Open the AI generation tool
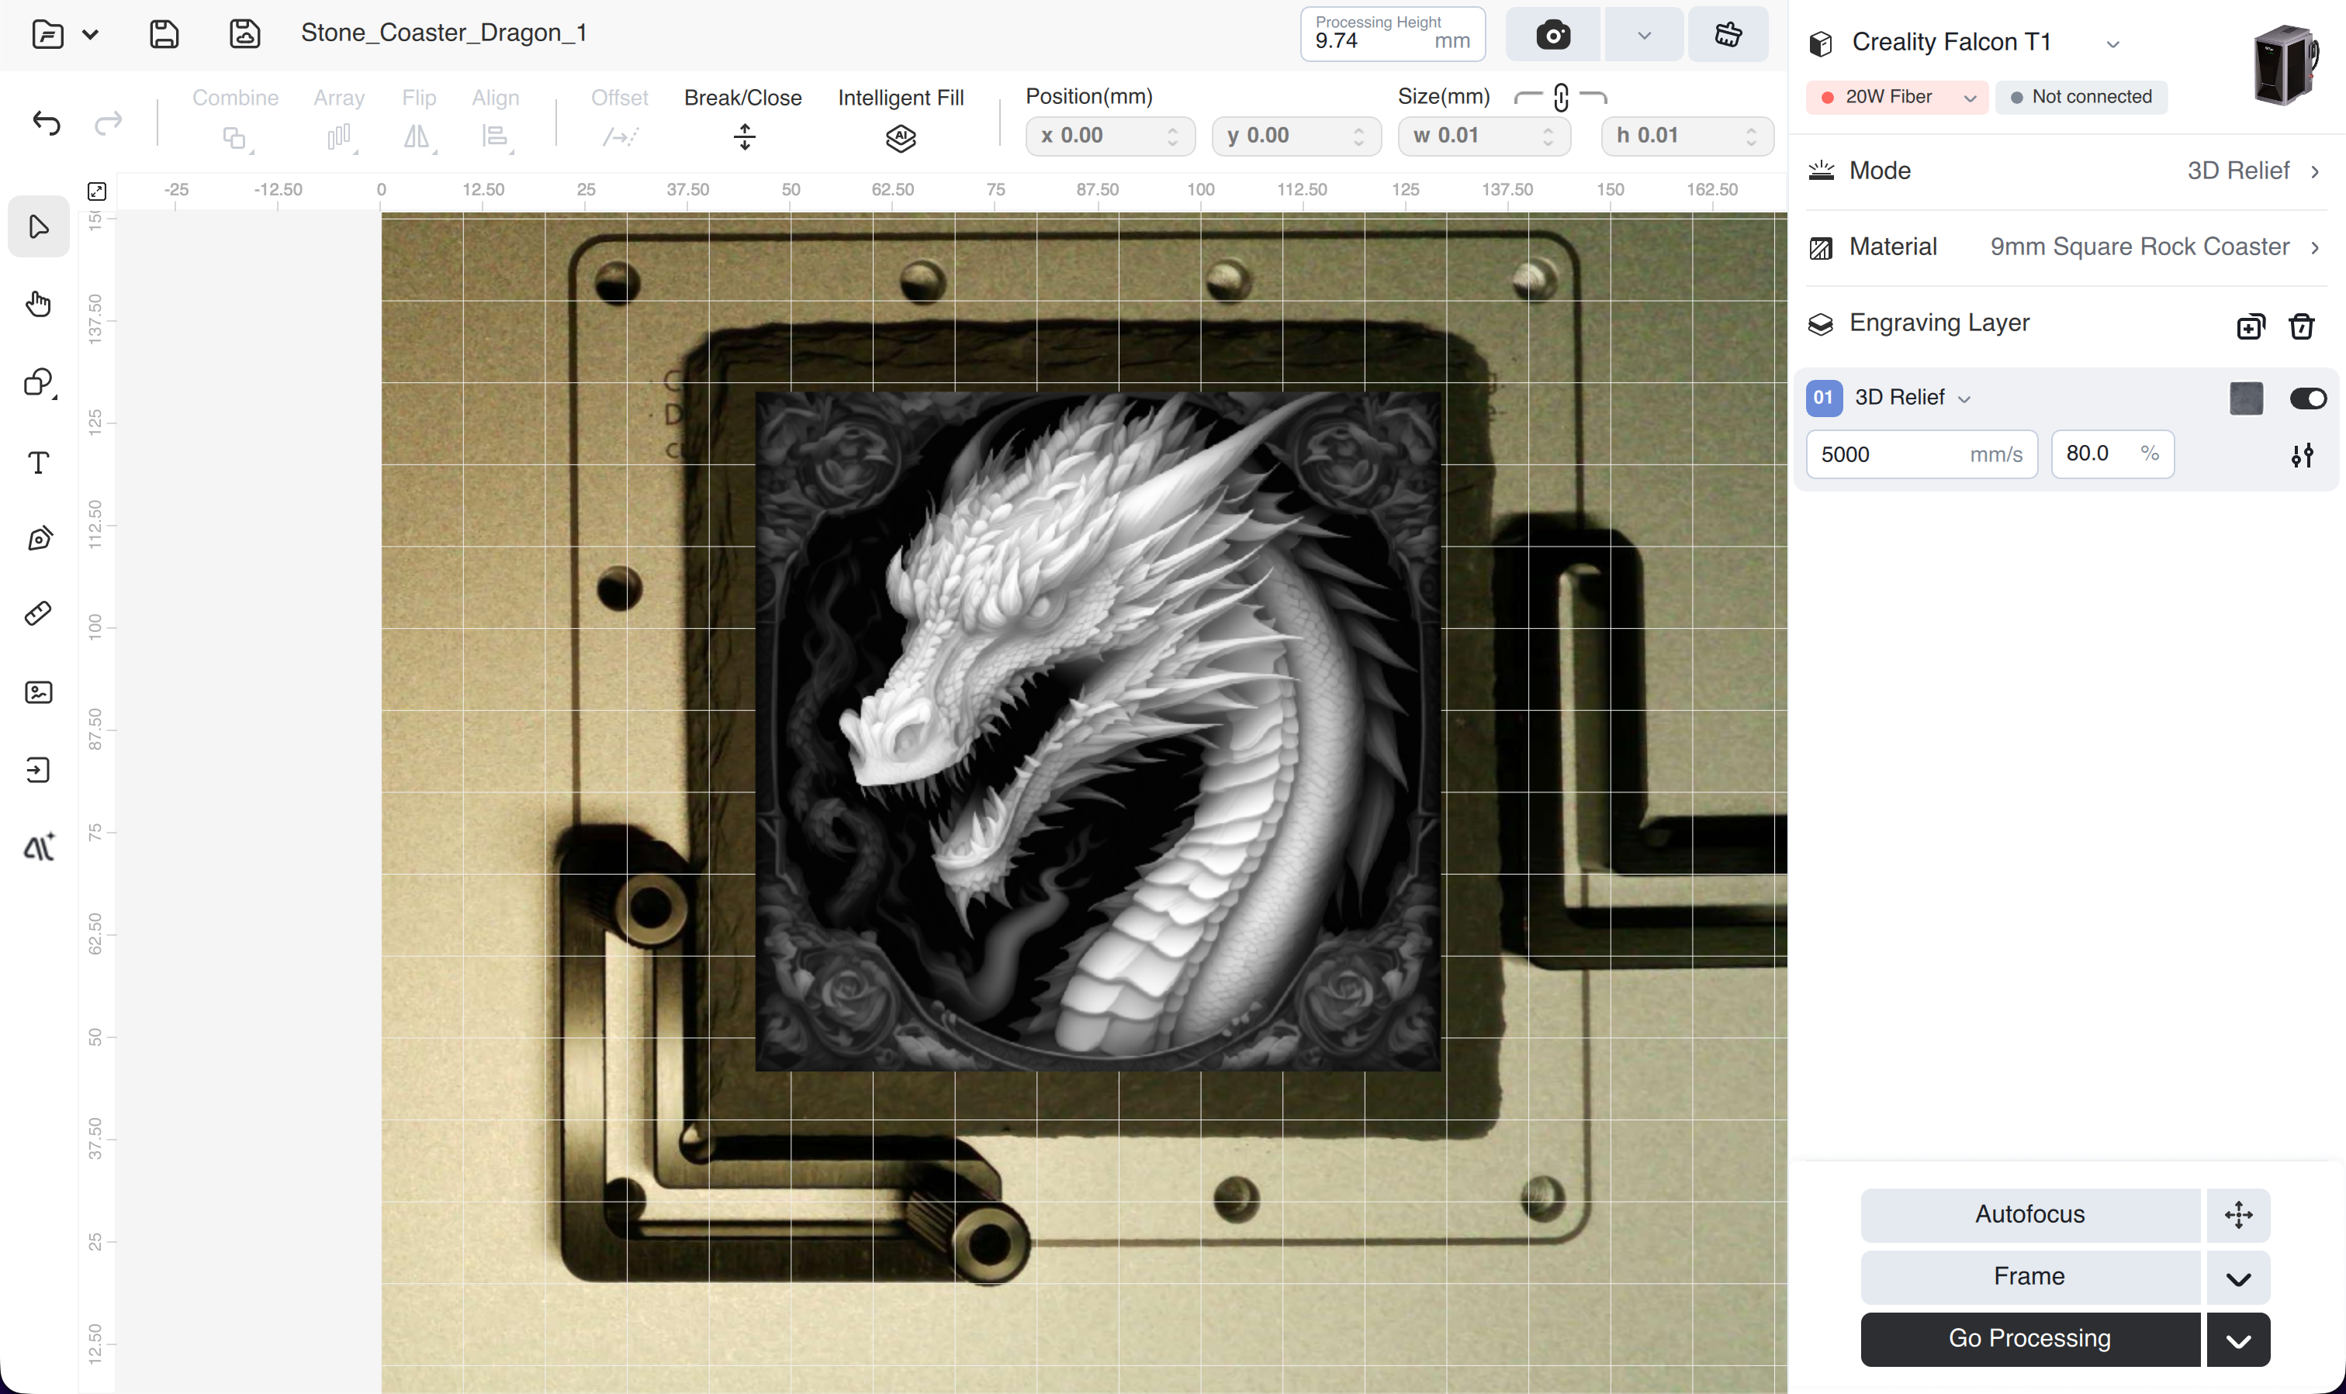2346x1394 pixels. coord(39,847)
